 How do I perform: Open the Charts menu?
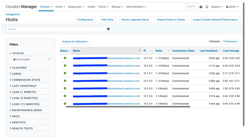[103, 7]
